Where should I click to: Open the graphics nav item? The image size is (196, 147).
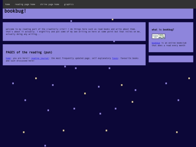69,4
